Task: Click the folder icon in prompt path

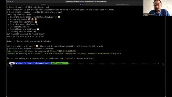Action: 16,63
